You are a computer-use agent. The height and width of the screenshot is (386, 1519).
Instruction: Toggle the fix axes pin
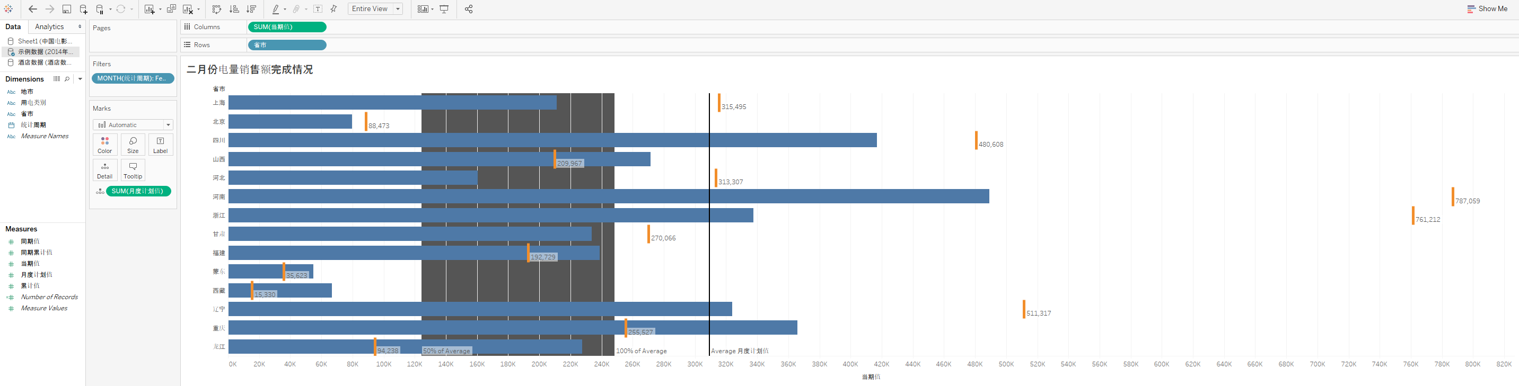click(333, 9)
